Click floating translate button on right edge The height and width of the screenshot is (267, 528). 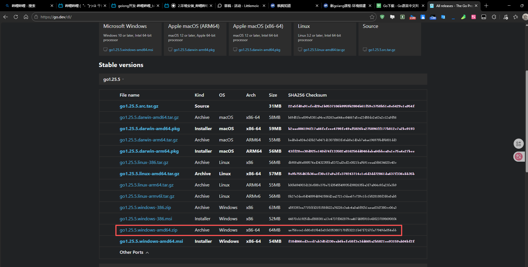(518, 157)
